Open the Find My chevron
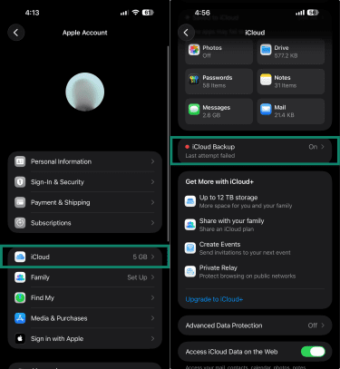This screenshot has height=369, width=340. click(x=152, y=297)
